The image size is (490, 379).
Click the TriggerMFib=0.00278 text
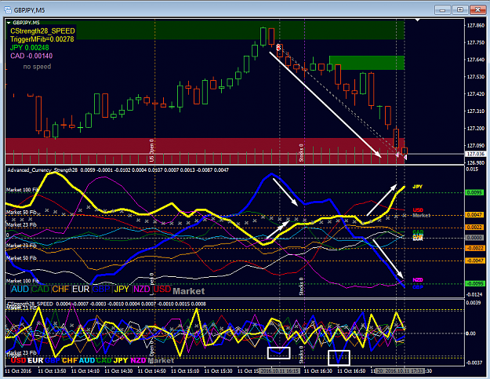42,39
